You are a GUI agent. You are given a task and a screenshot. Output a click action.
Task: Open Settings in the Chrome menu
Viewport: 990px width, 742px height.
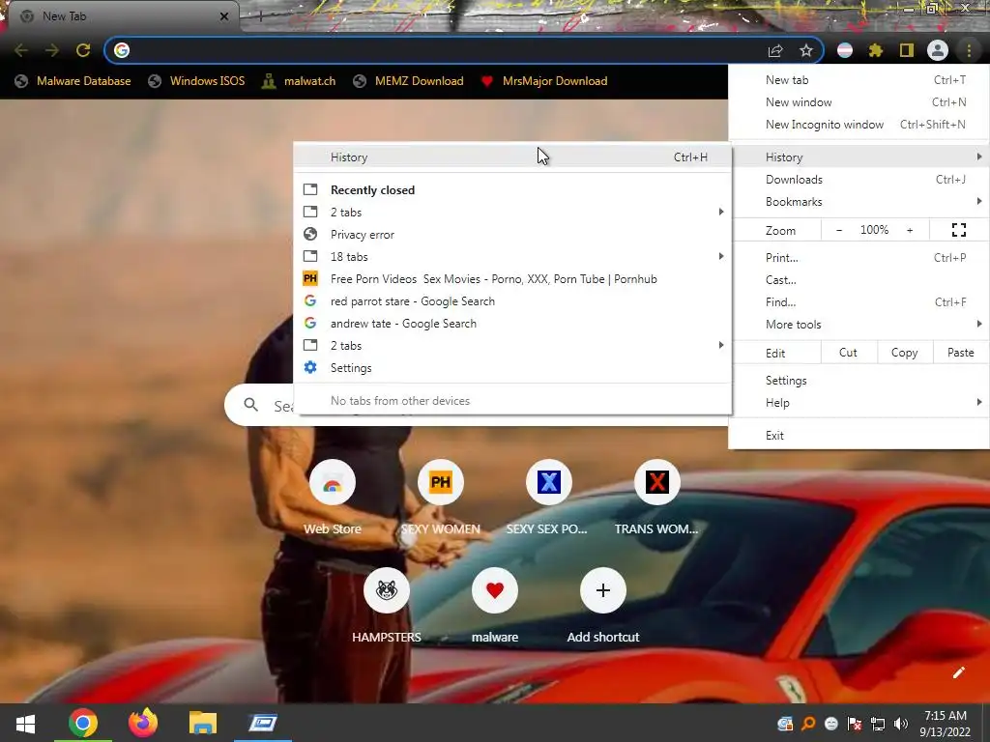[x=859, y=381]
